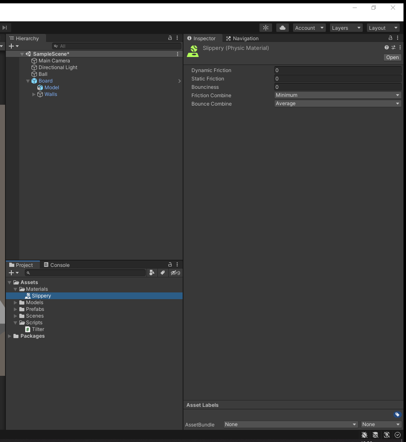Select the Tilter script in Project

tap(38, 329)
